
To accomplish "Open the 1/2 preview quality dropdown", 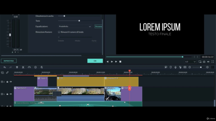I will [x=190, y=62].
